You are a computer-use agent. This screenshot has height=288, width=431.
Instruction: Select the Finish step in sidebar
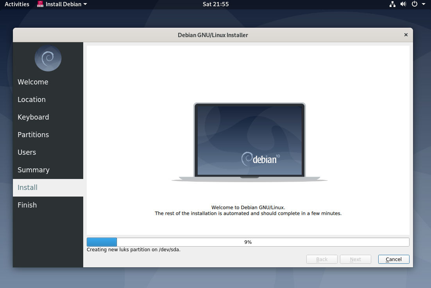pos(48,205)
